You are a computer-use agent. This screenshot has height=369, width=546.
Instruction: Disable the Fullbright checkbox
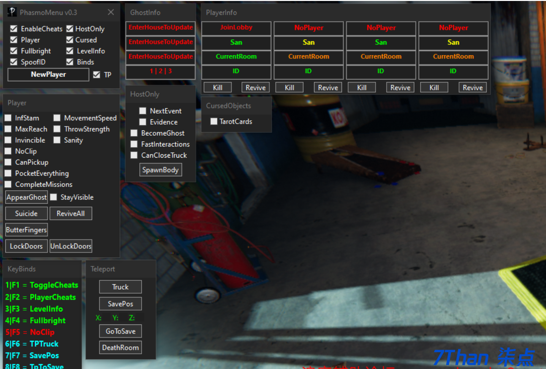click(x=13, y=51)
